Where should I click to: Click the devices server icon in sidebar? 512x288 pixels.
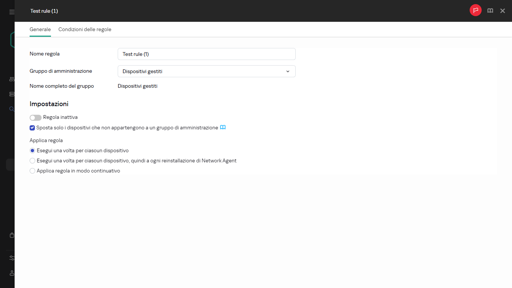click(x=12, y=94)
